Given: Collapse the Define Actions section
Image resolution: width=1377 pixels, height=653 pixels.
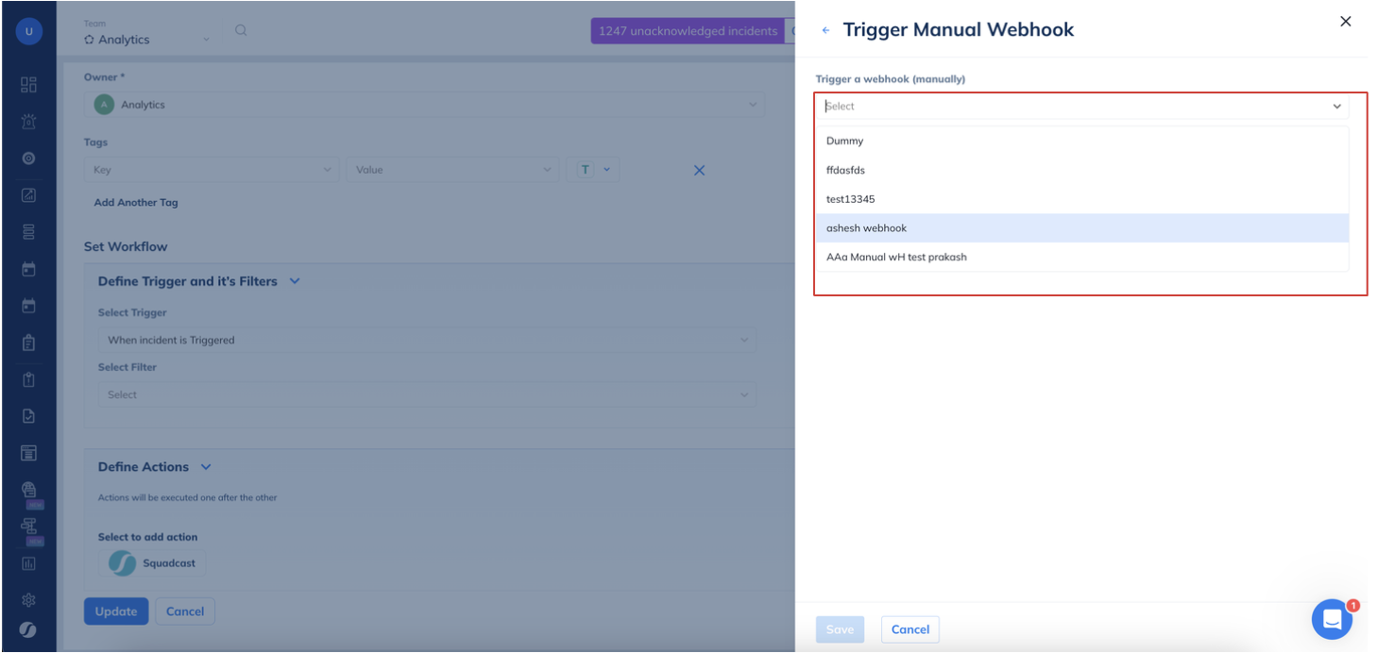Looking at the screenshot, I should [x=206, y=467].
